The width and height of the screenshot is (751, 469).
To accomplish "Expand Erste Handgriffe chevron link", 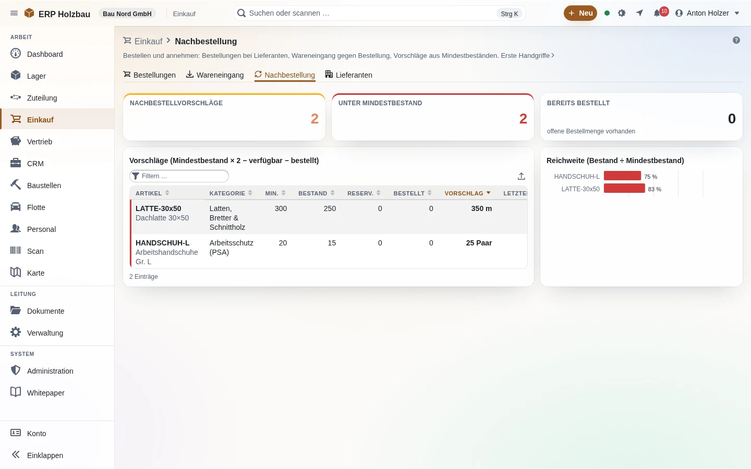I will click(x=527, y=55).
